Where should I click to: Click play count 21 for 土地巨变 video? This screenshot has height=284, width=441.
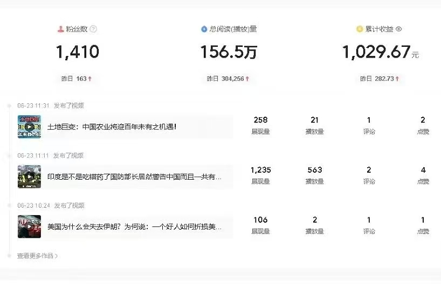click(314, 120)
